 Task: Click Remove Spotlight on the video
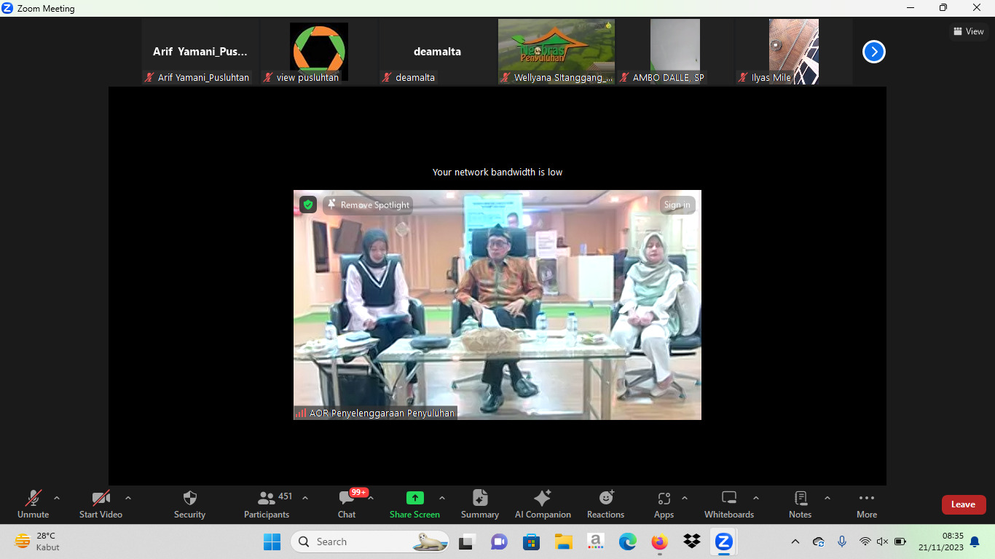point(369,205)
